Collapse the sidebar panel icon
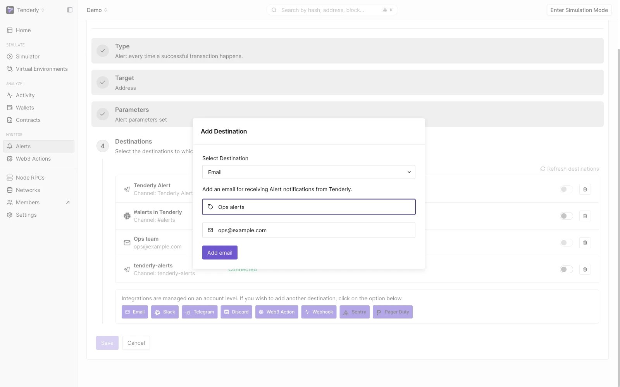This screenshot has width=620, height=387. [x=70, y=10]
